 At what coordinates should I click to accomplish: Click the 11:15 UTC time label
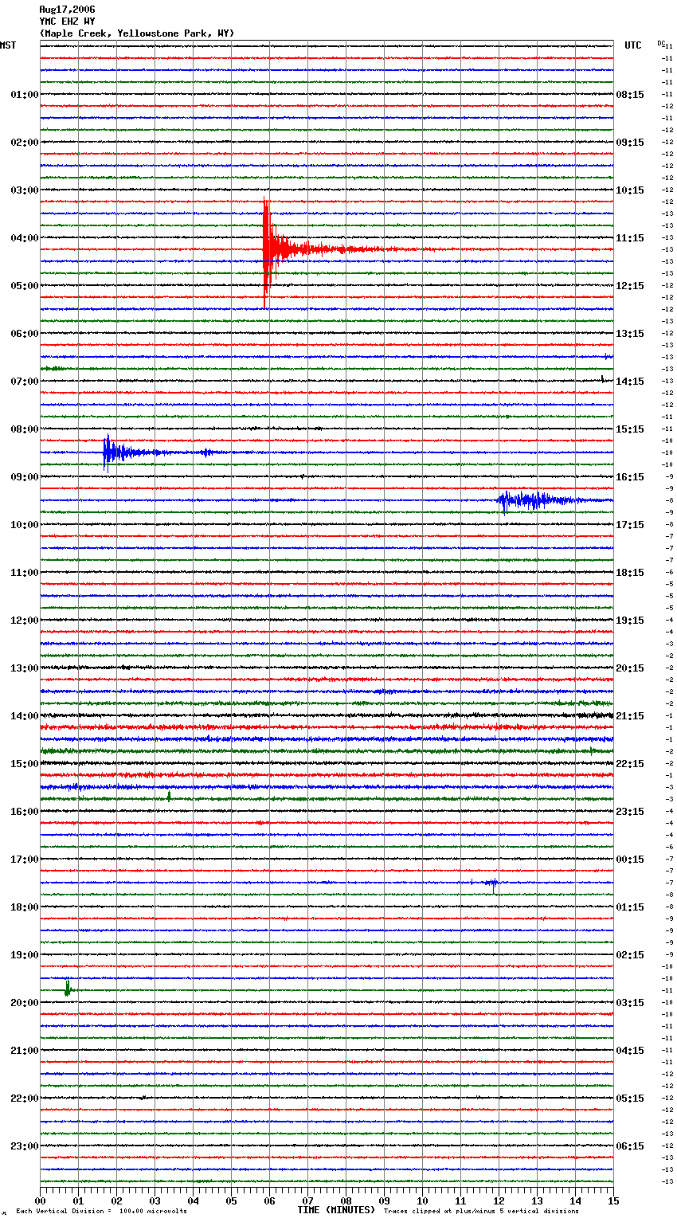pos(630,238)
